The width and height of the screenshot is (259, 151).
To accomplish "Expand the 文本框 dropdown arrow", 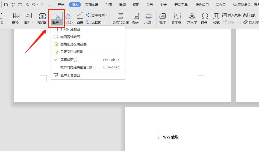I will click(183, 23).
